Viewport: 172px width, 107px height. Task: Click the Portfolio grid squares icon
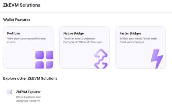point(44,60)
